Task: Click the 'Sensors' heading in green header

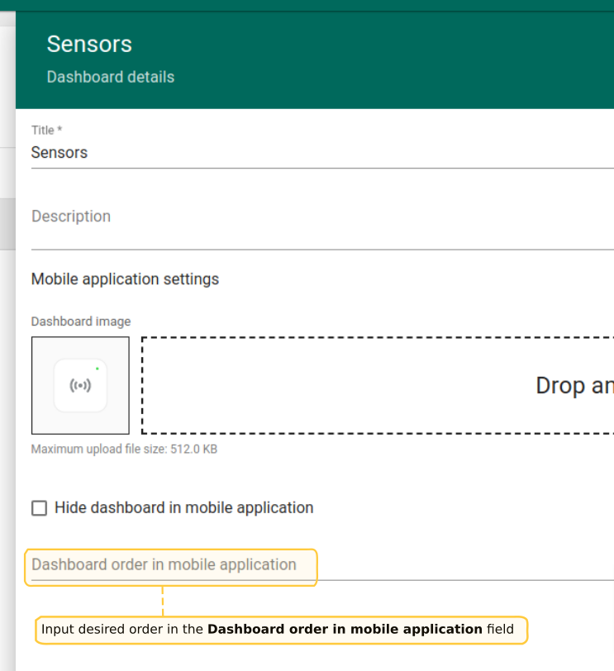Action: (89, 44)
